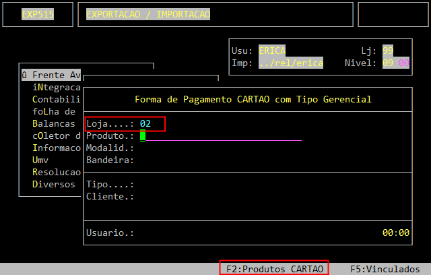Select the Resolucao menu entry
Screen dimensions: 431x275
(57, 172)
